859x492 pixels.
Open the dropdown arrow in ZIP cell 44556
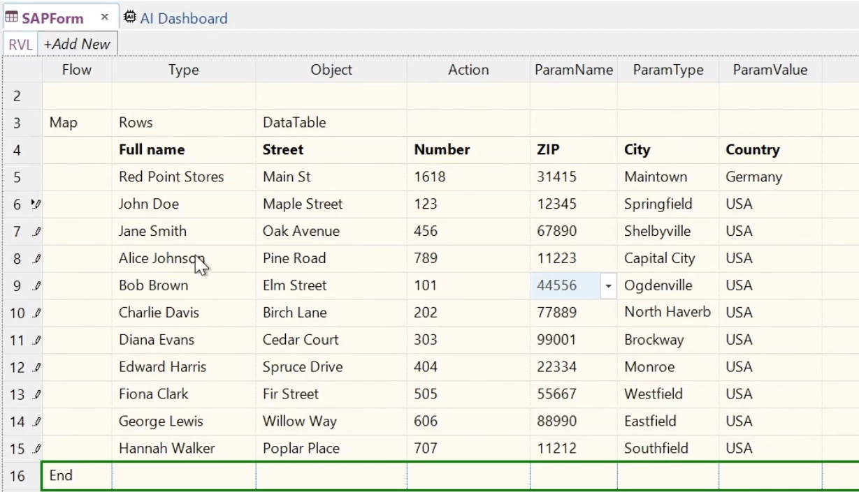coord(608,286)
